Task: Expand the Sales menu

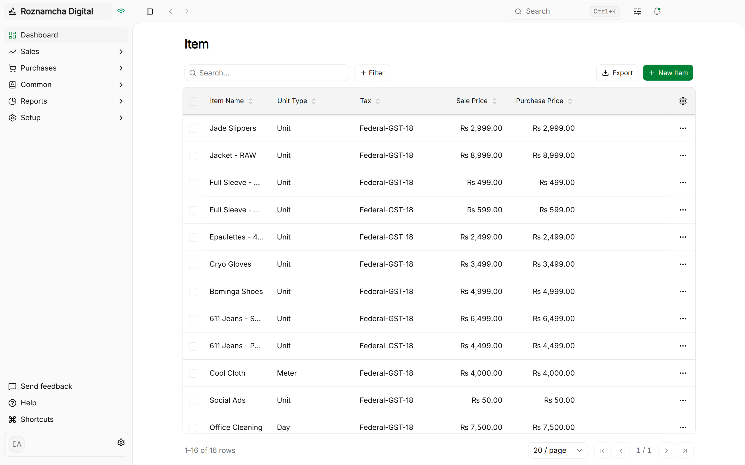Action: coord(66,51)
